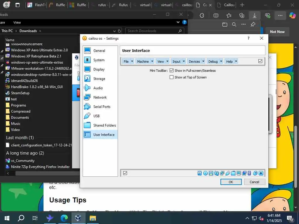
Task: Open the Windows Start menu
Action: [x=7, y=218]
